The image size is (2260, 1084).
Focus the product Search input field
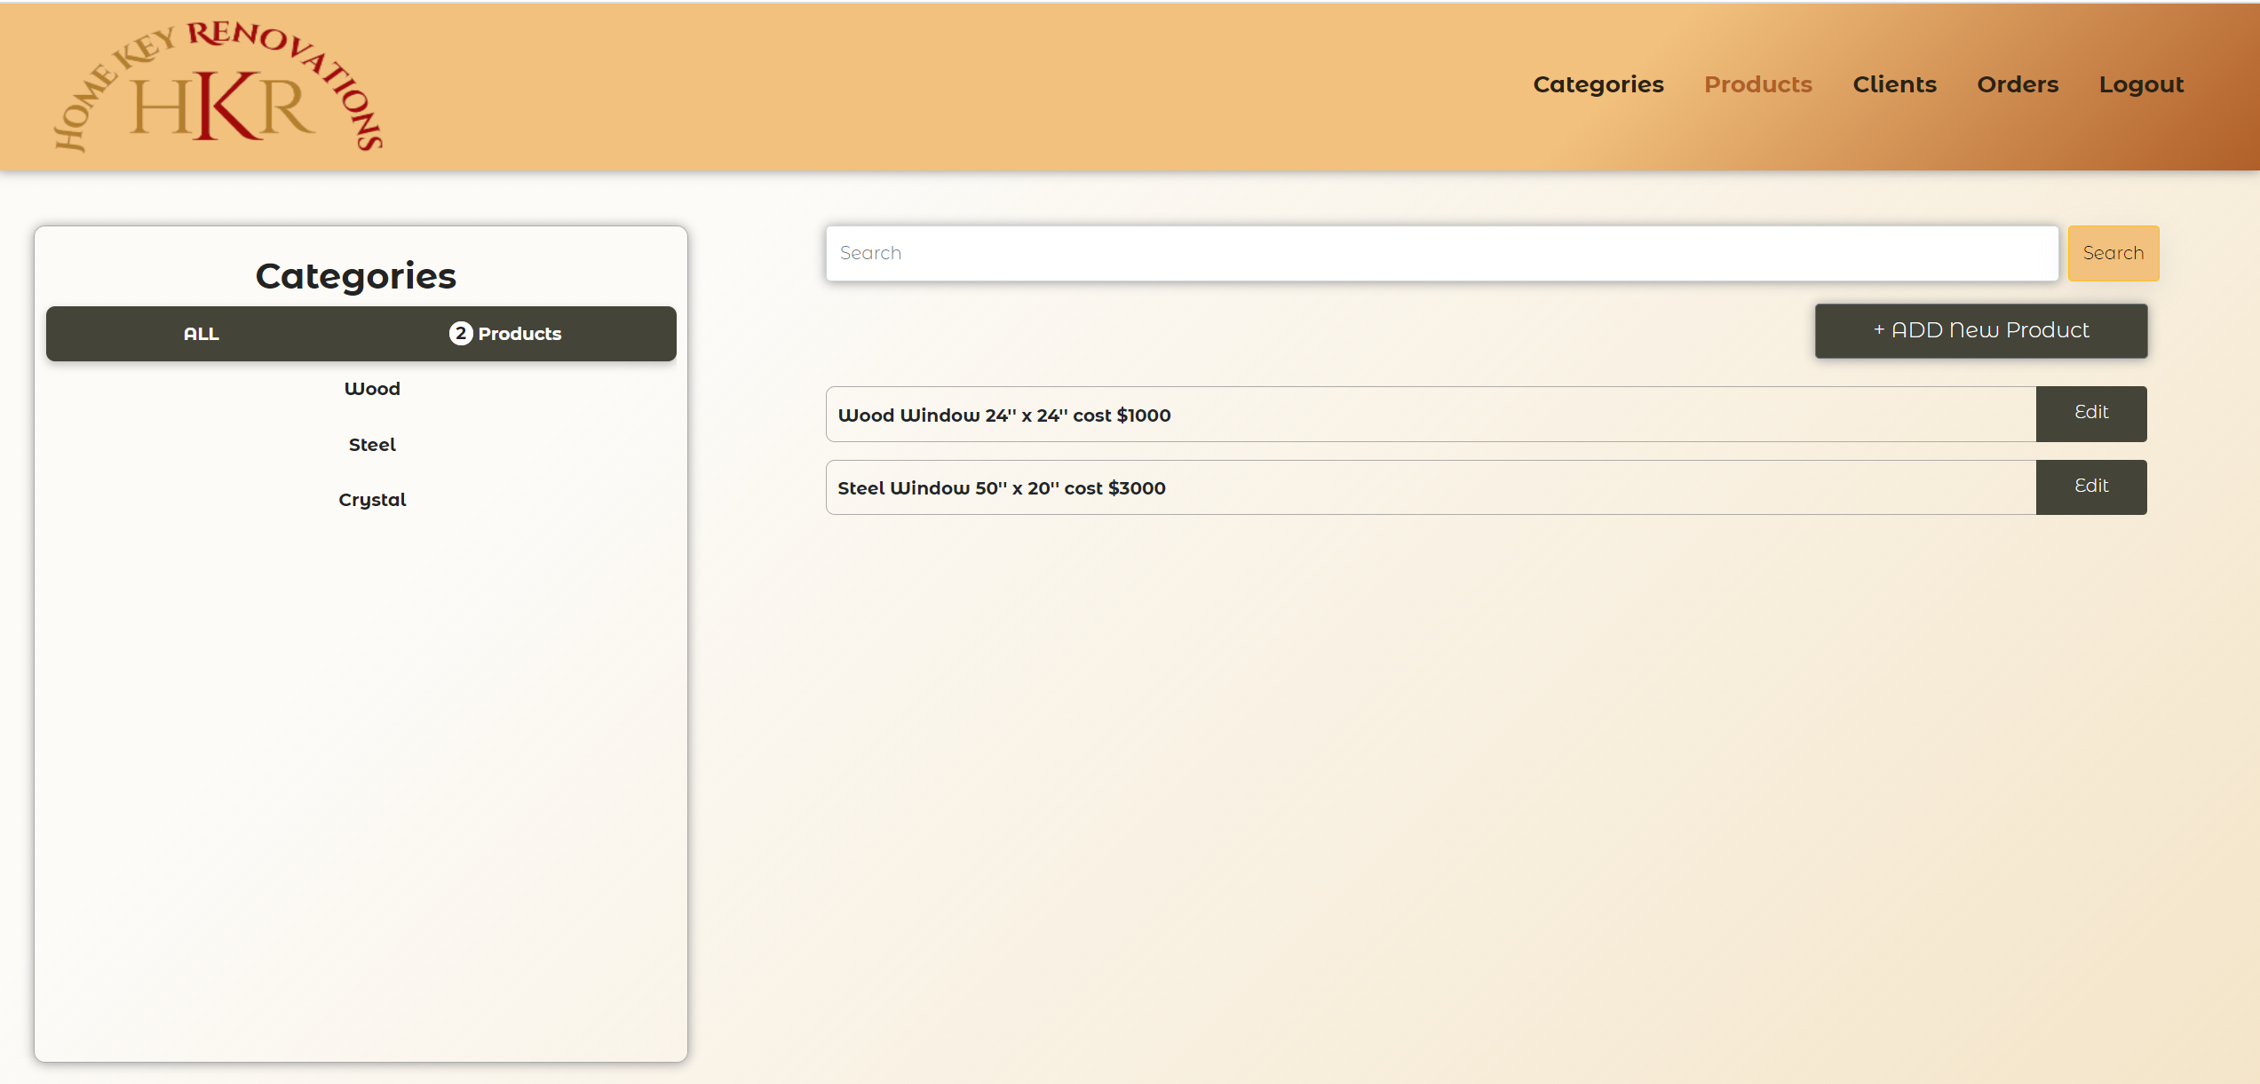[1440, 253]
